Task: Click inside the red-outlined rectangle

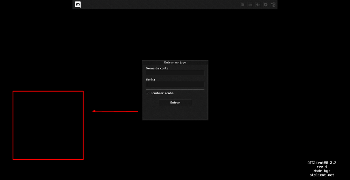Action: click(48, 125)
